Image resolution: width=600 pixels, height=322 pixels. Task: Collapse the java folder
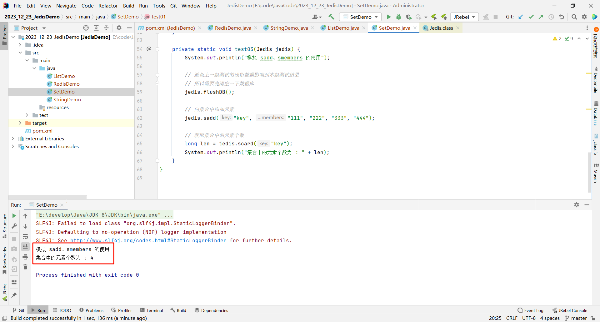click(x=34, y=68)
